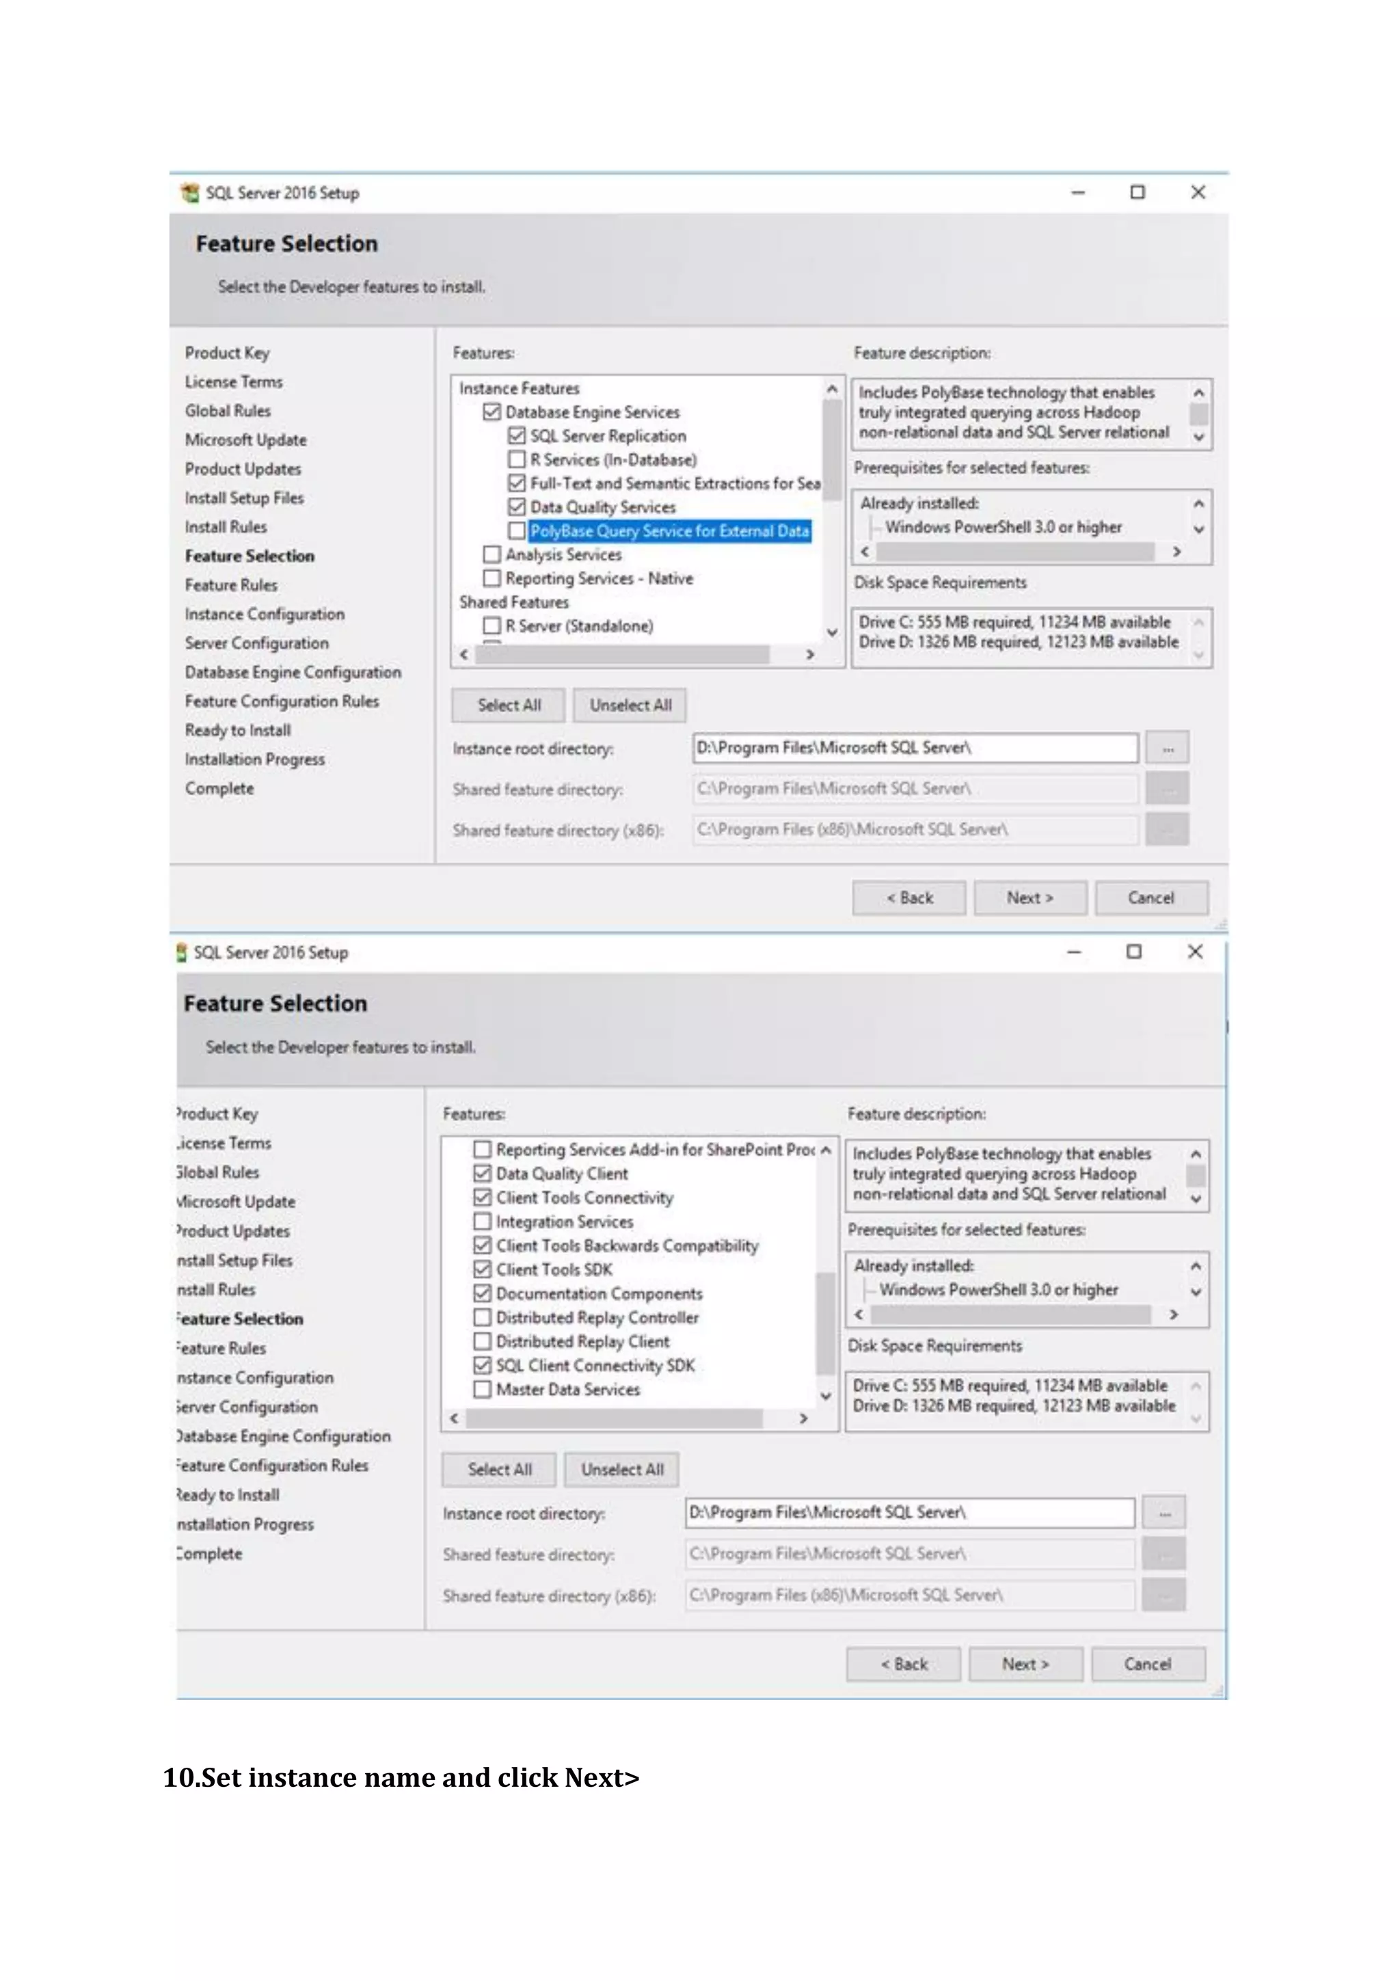Click 'Windows PowerShell 3.0 or higher' in Instance Features window

click(x=1004, y=526)
